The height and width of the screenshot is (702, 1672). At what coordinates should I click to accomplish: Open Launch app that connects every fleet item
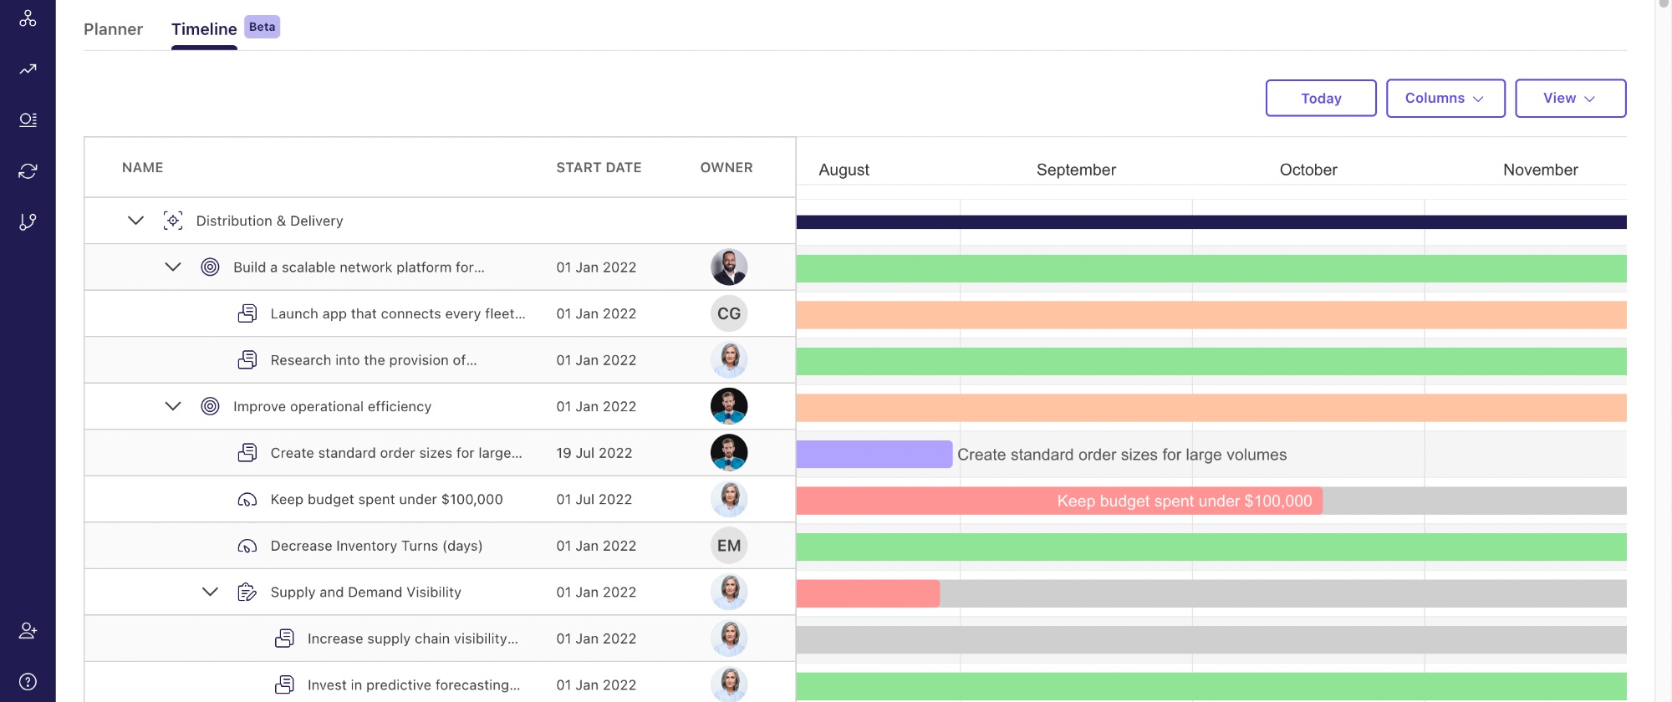pyautogui.click(x=398, y=314)
